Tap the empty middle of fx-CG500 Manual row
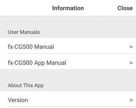This screenshot has height=108, width=136. 92,46
